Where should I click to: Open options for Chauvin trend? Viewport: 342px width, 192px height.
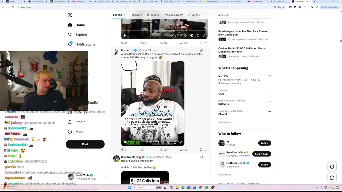(269, 111)
